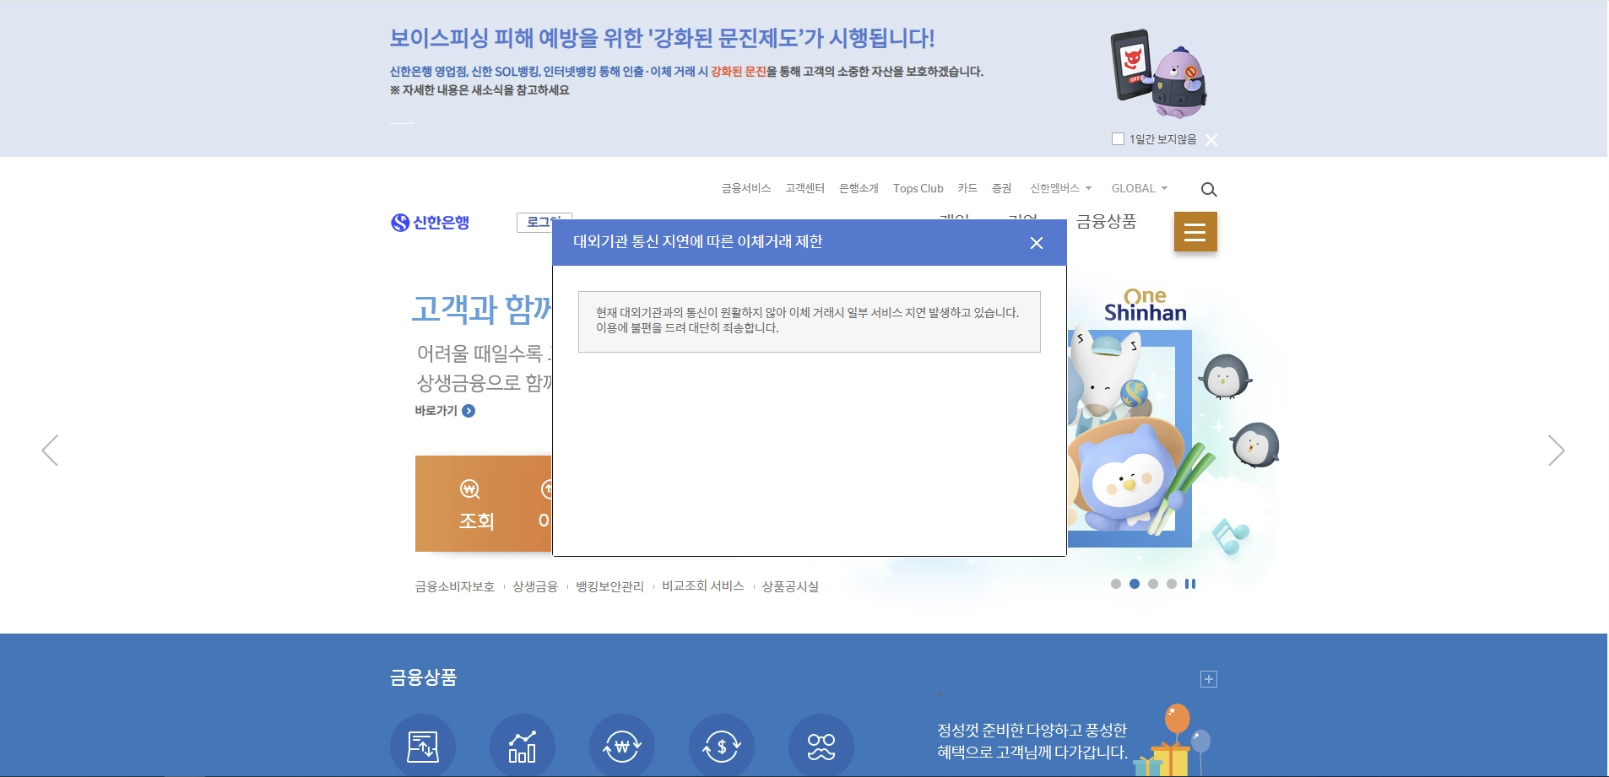This screenshot has height=777, width=1609.
Task: Open the search magnifier icon
Action: pos(1209,190)
